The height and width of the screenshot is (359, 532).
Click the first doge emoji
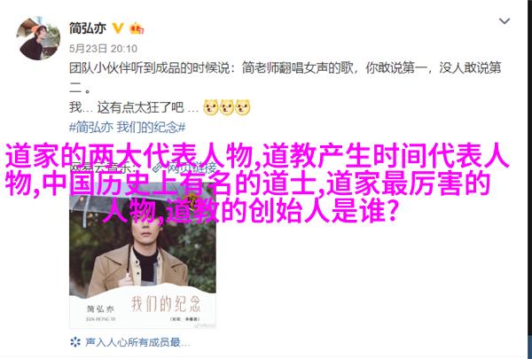211,107
